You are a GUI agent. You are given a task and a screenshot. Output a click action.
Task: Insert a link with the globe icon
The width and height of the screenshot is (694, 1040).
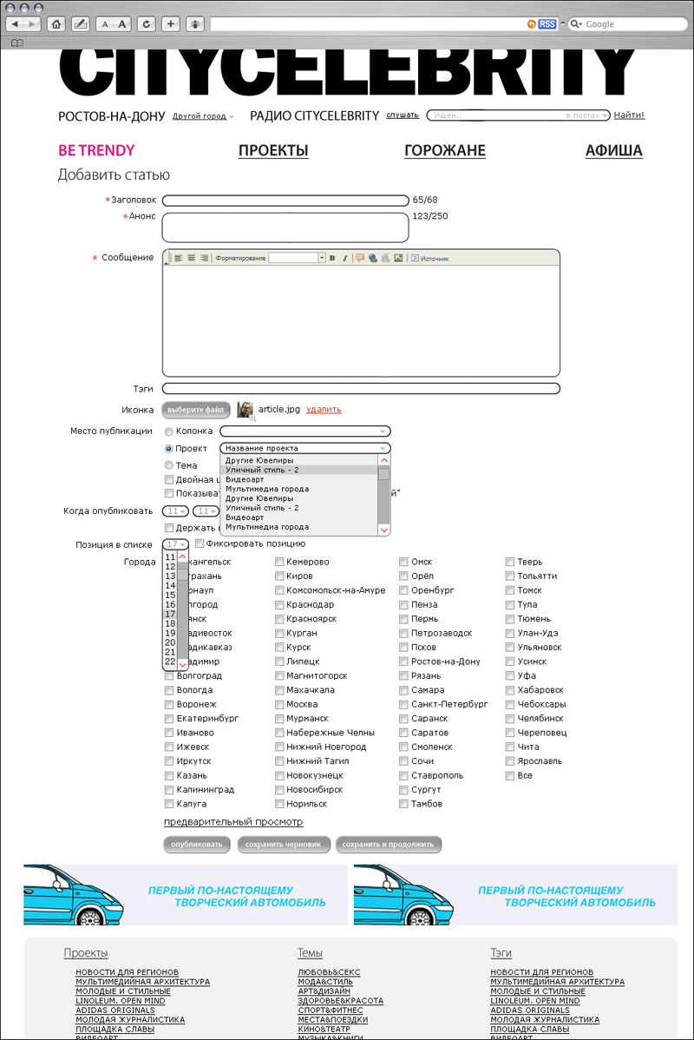pos(372,258)
